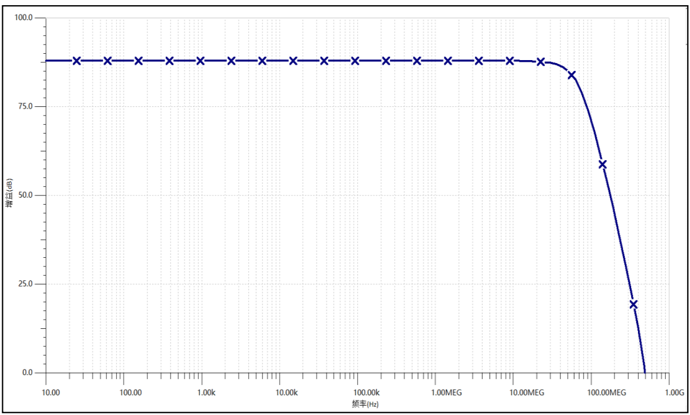Select the 100.00MEG frequency axis label
This screenshot has width=690, height=415.
[606, 393]
